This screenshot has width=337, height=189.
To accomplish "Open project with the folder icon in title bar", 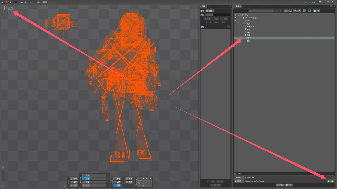I will click(22, 2).
